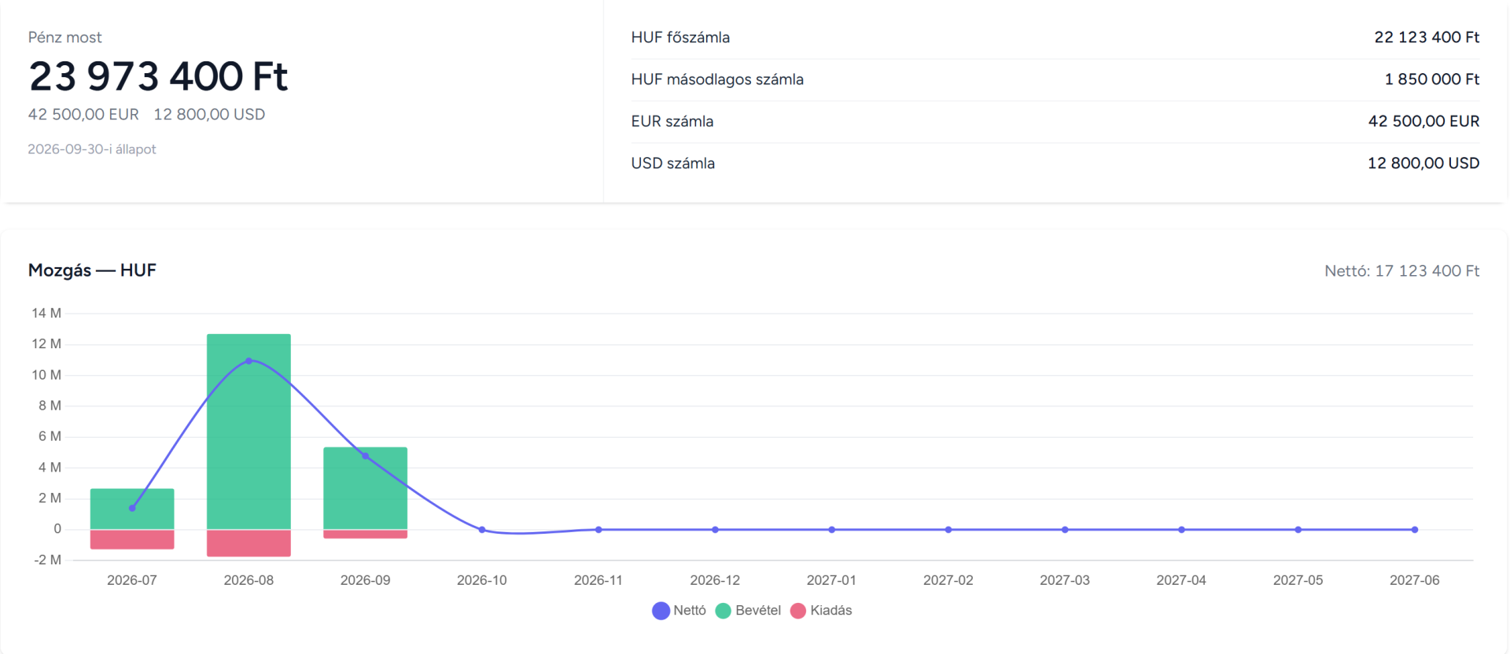Viewport: 1510px width, 654px height.
Task: Click the green income bar for 2026-09
Action: pyautogui.click(x=366, y=488)
